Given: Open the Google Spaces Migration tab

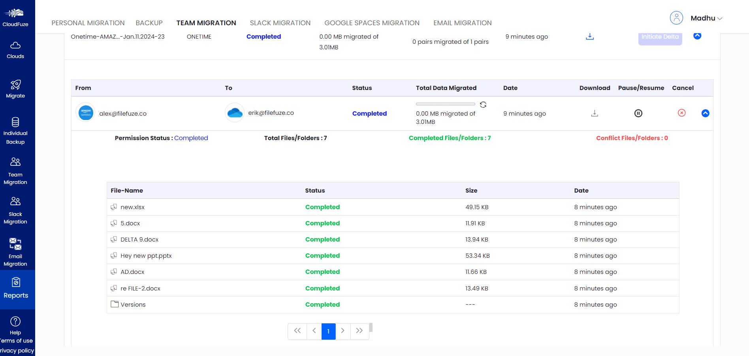Looking at the screenshot, I should 371,23.
